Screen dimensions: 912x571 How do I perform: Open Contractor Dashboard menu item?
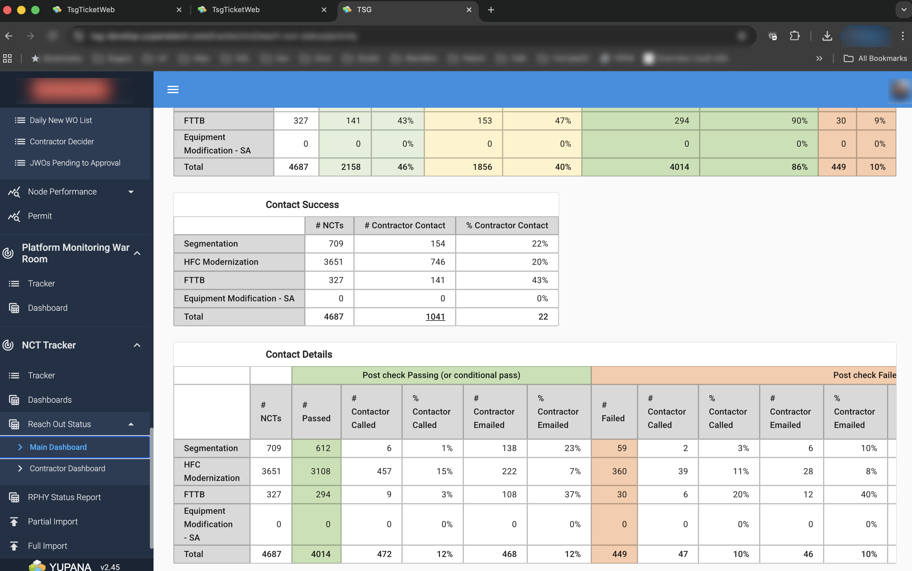tap(67, 468)
